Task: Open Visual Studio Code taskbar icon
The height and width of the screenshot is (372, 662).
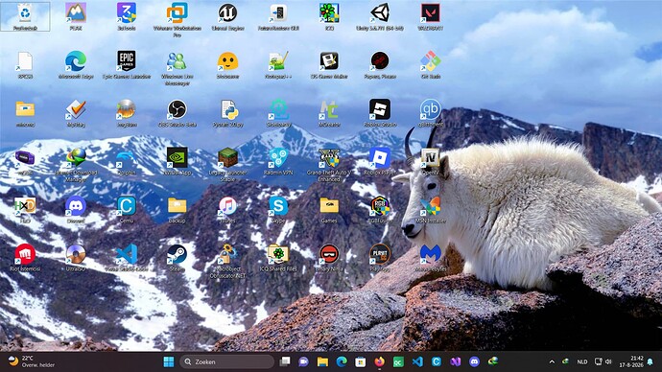Action: tap(417, 361)
